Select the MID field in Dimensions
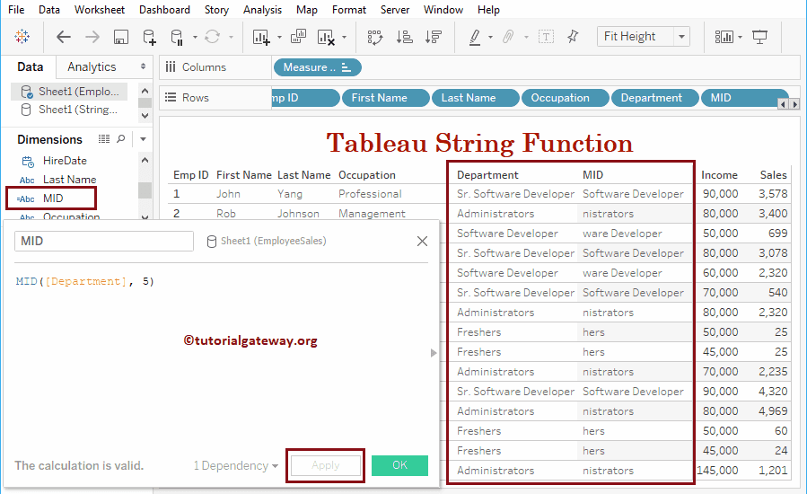Viewport: 807px width, 494px height. (51, 198)
